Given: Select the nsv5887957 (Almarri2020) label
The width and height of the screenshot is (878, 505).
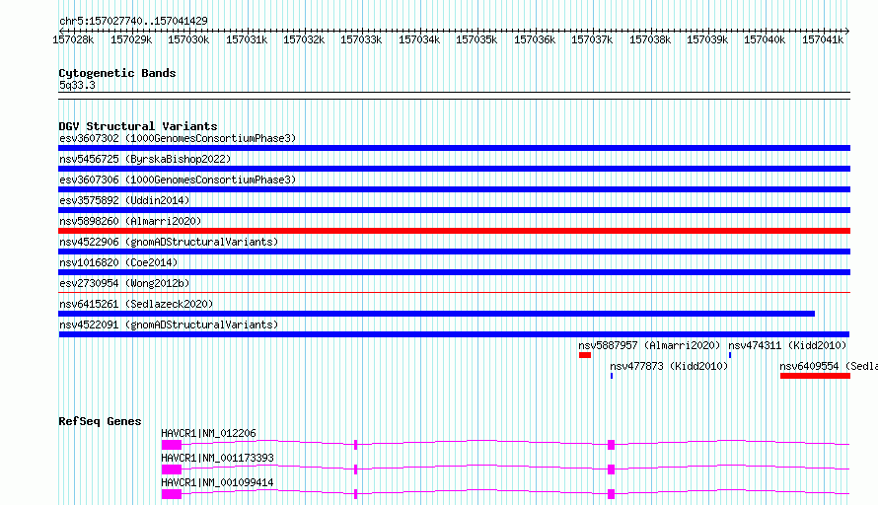Looking at the screenshot, I should click(x=649, y=345).
